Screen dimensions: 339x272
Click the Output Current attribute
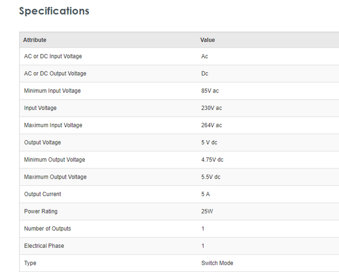(42, 194)
